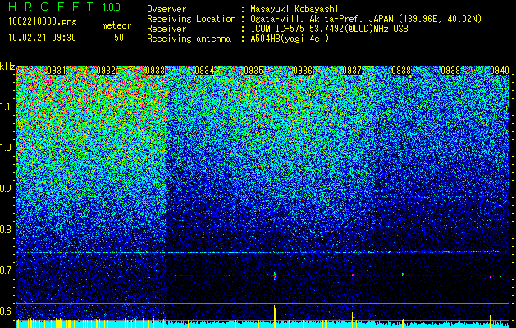Screen dimensions: 516x328
Task: Click the 'Receiving Location' label
Action: (191, 19)
